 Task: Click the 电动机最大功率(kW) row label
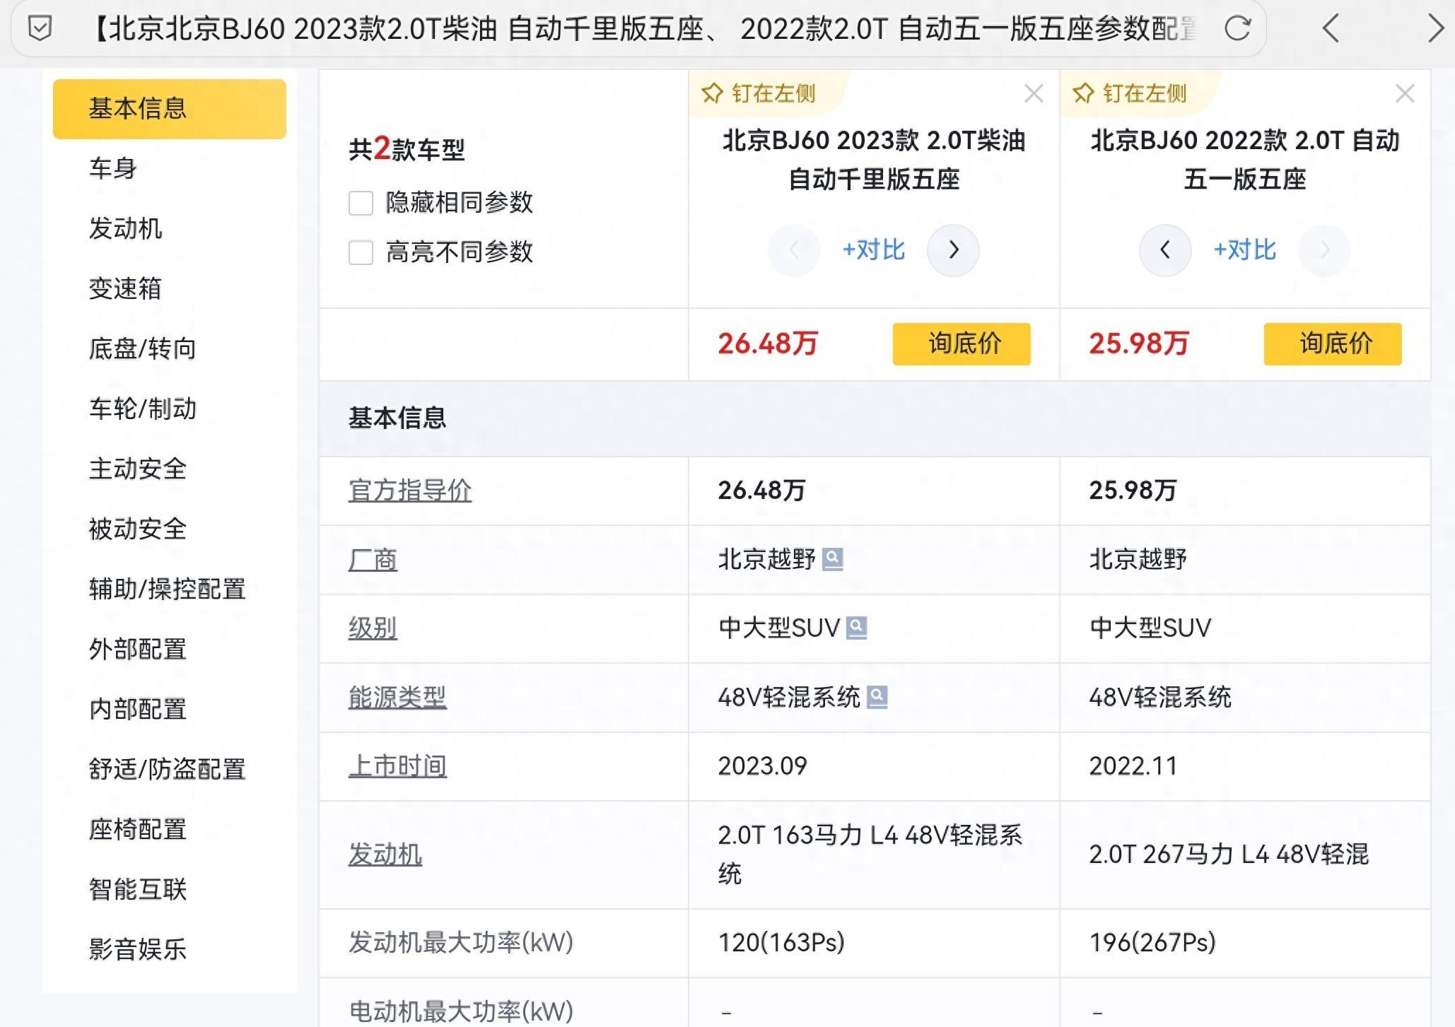click(x=461, y=1012)
